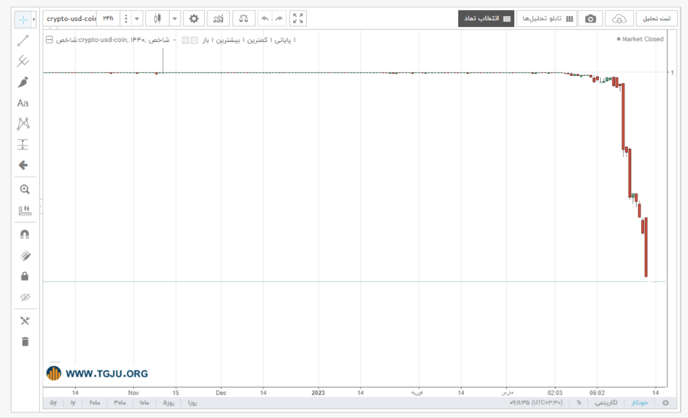688x418 pixels.
Task: Select the prediction and measurement tool
Action: 23,144
